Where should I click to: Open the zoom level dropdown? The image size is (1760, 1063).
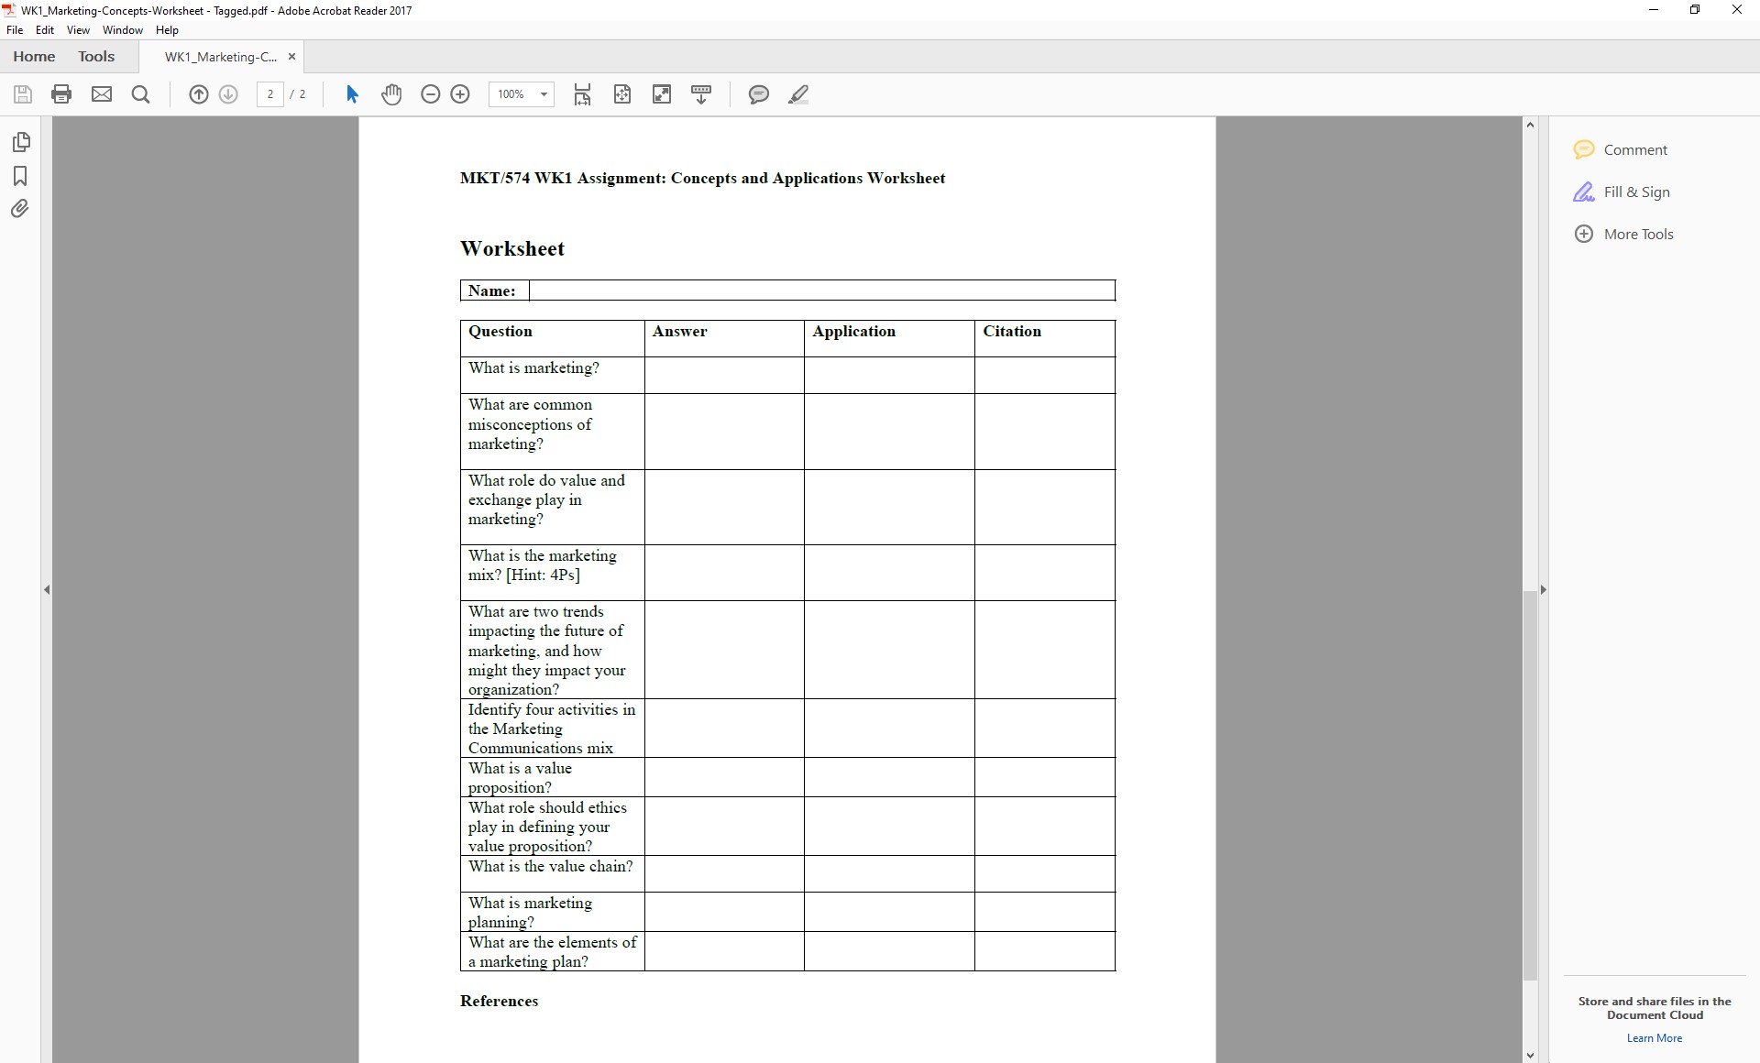tap(542, 94)
